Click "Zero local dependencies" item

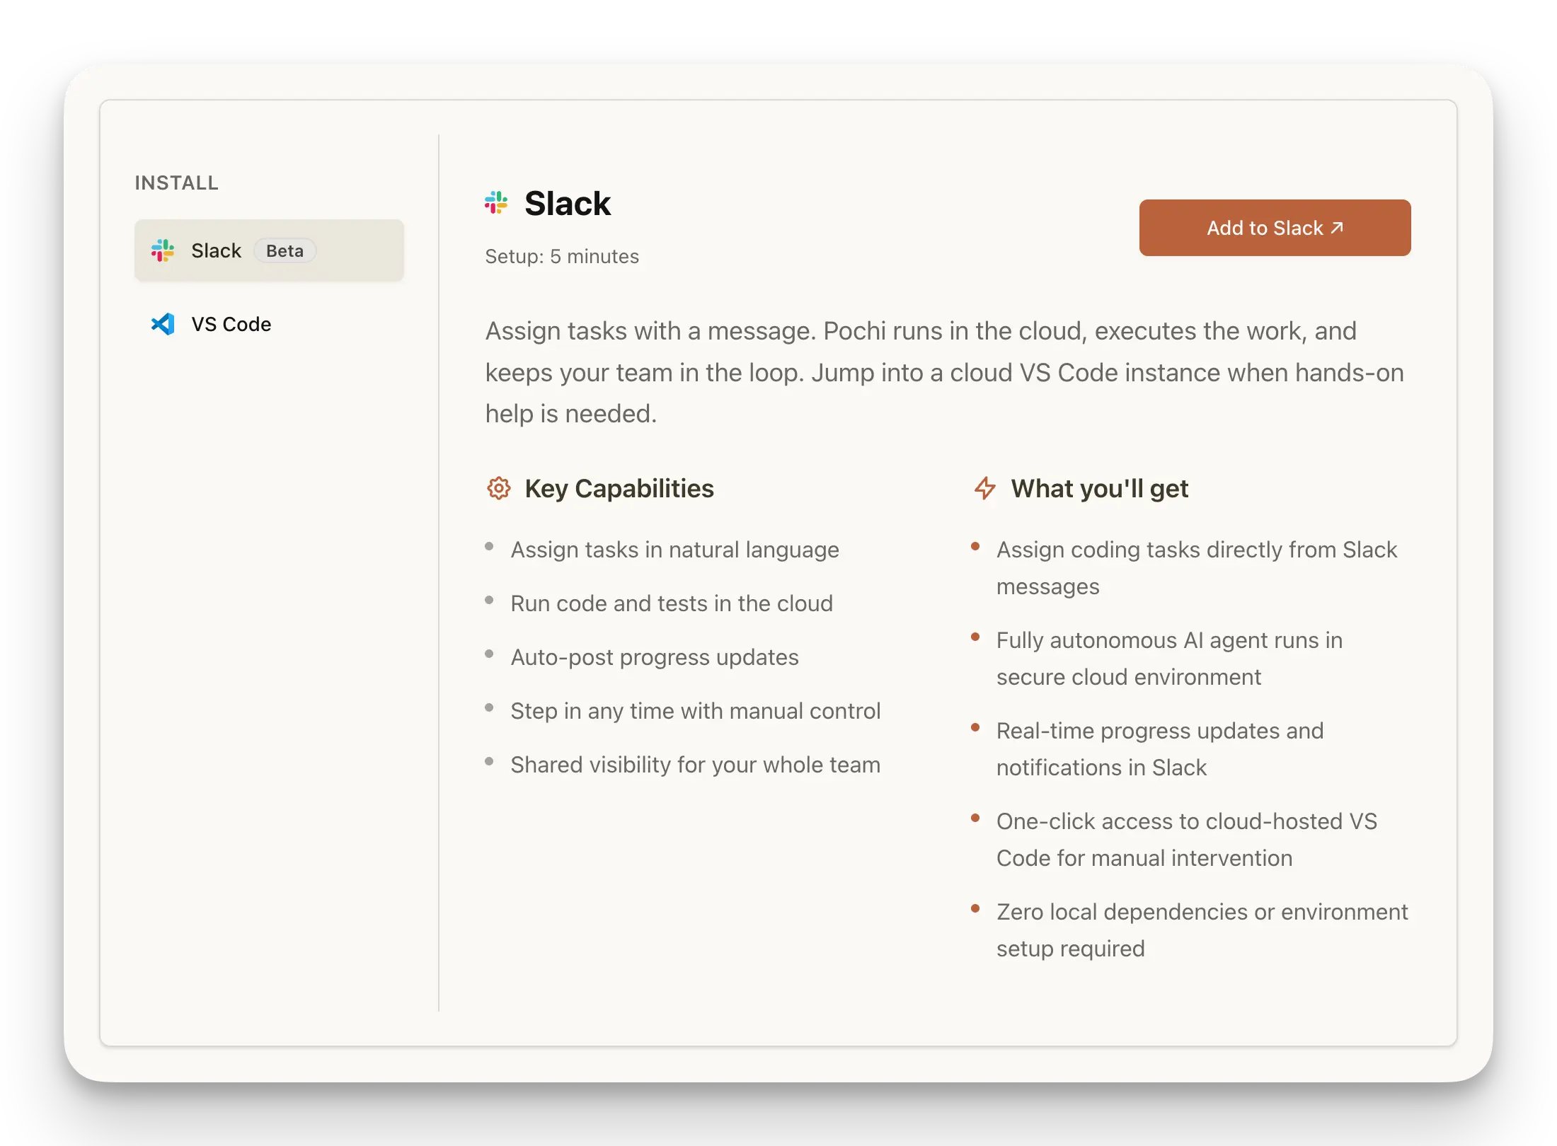click(1202, 930)
